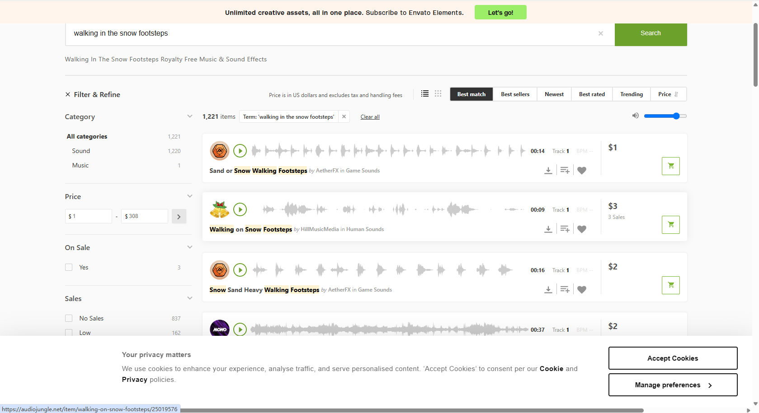Play the Snow Sand Heavy Walking Footsteps track
This screenshot has width=759, height=413.
pyautogui.click(x=240, y=270)
